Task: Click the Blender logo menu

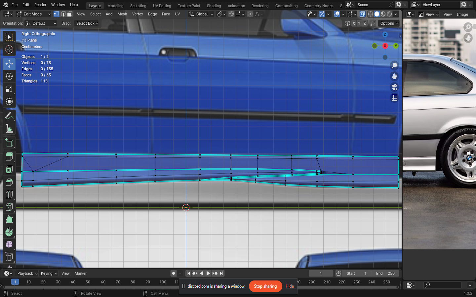Action: point(6,5)
